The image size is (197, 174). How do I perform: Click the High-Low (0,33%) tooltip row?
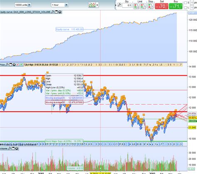coord(64,87)
